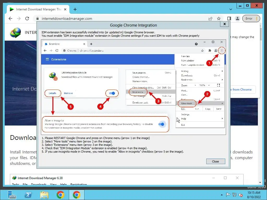Screen dimensions: 267x200
Task: Click the Close button in the dialog
Action: [x=216, y=161]
